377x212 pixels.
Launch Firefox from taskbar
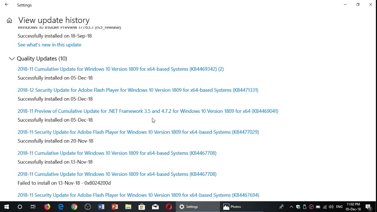[47, 207]
